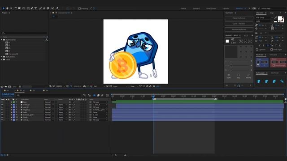Viewport: 287px width, 161px height.
Task: Click the Project panel search field
Action: pos(24,33)
